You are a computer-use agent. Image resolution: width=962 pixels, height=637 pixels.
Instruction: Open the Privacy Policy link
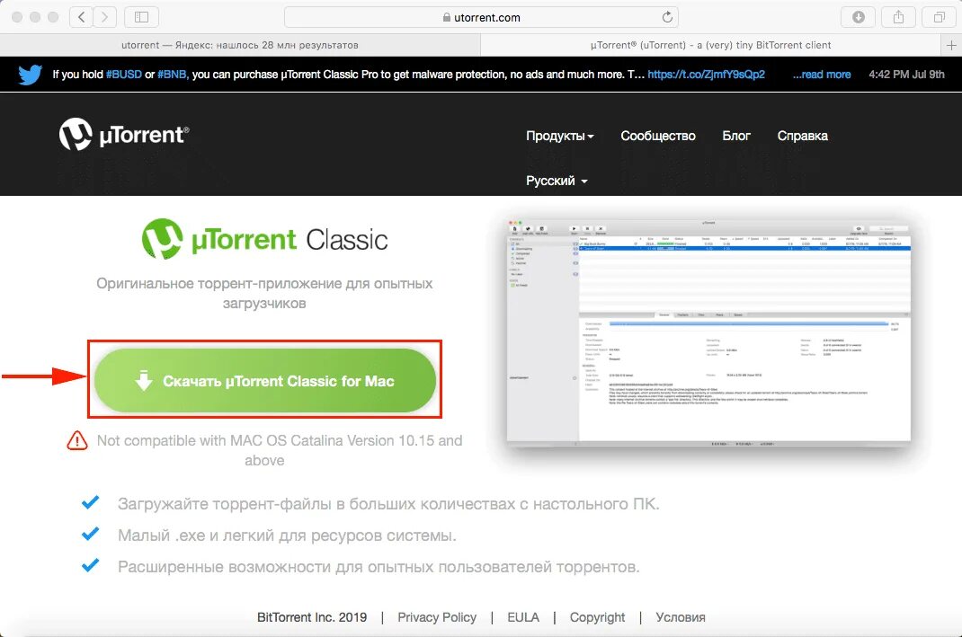[x=437, y=617]
